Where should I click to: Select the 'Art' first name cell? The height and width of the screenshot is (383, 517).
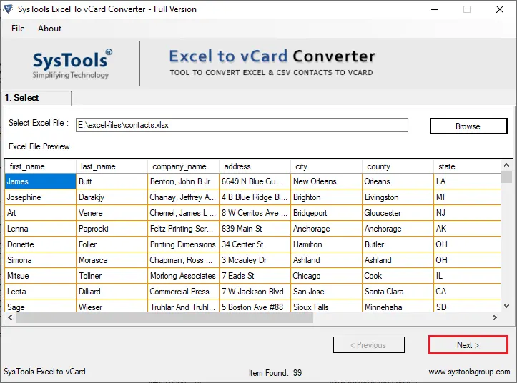point(41,213)
